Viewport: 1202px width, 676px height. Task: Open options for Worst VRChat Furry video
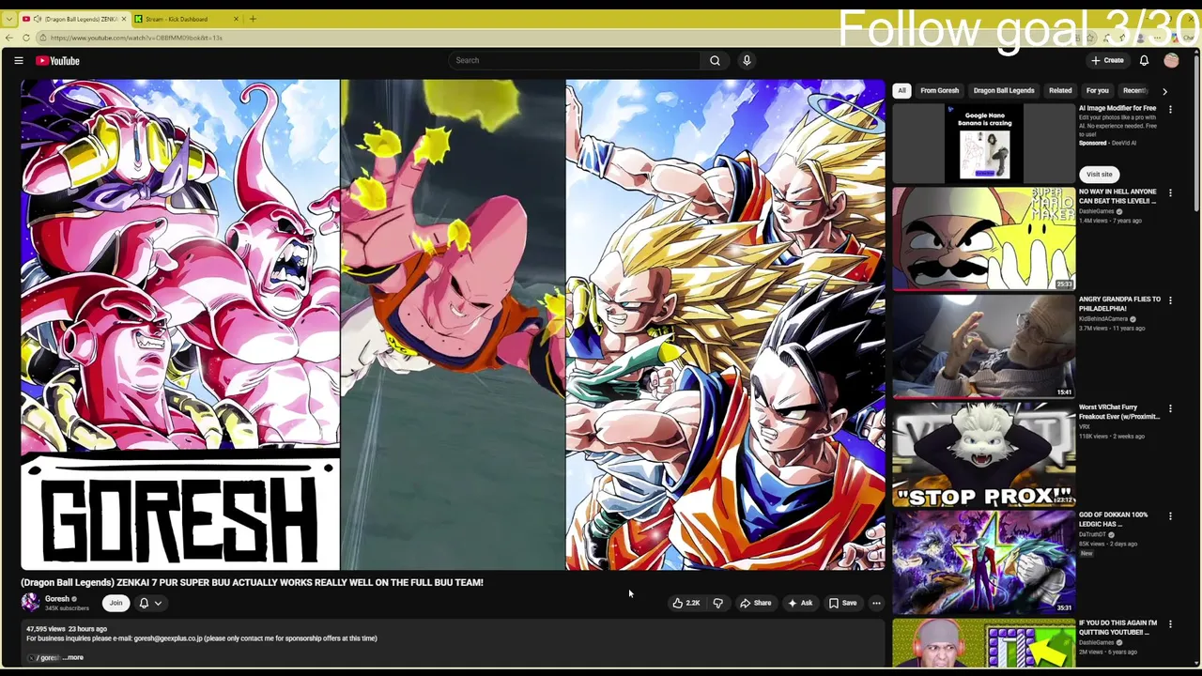pos(1170,408)
